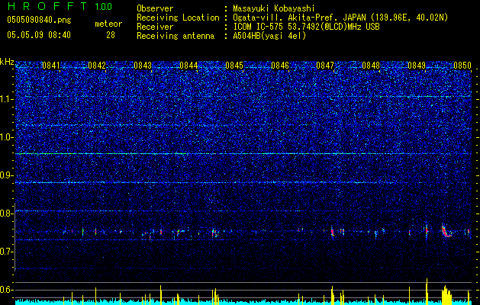480x305 pixels.
Task: Click the 1.0 frequency axis label
Action: click(7, 137)
